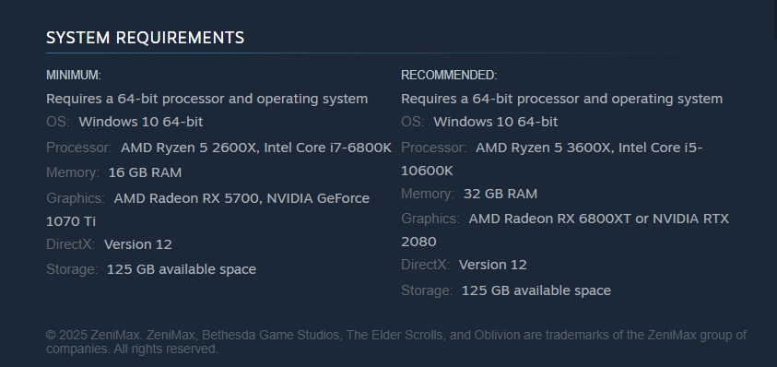This screenshot has height=367, width=777.
Task: Click the 2080 graphics line
Action: 418,242
